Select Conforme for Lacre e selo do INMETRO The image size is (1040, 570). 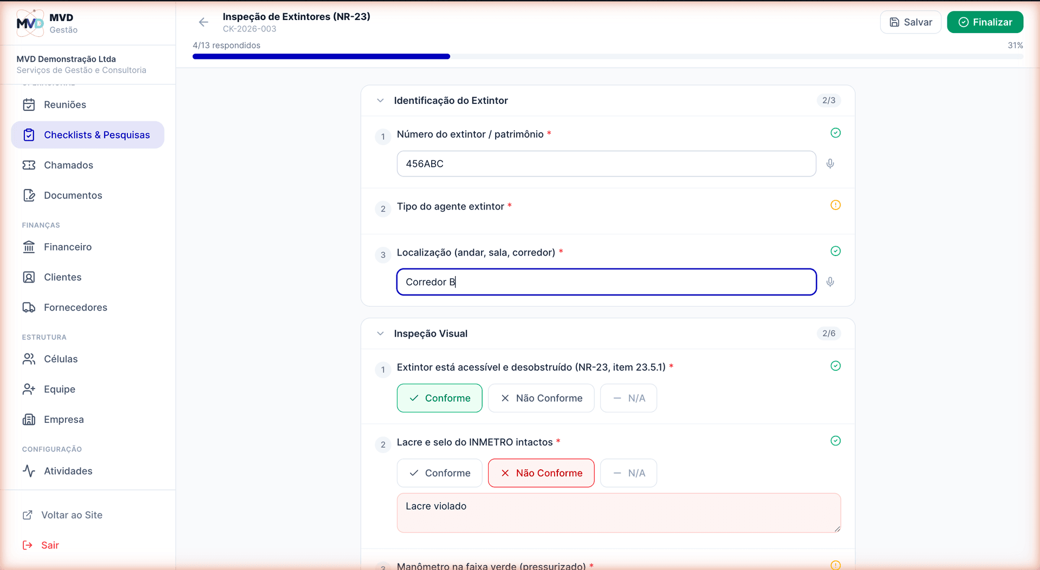point(439,473)
